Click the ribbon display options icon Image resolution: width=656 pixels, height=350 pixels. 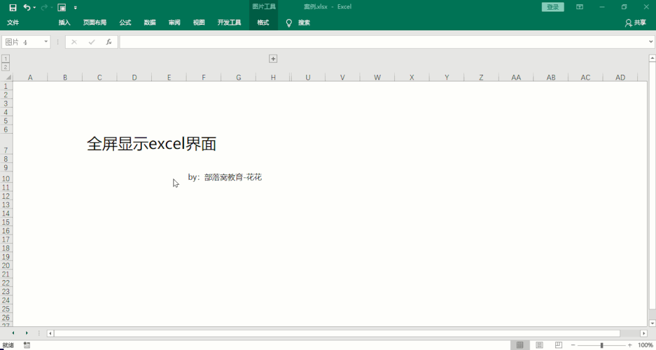click(579, 7)
